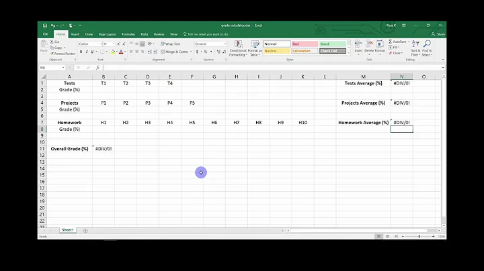The image size is (484, 271).
Task: Click the Delete cells button
Action: 369,48
